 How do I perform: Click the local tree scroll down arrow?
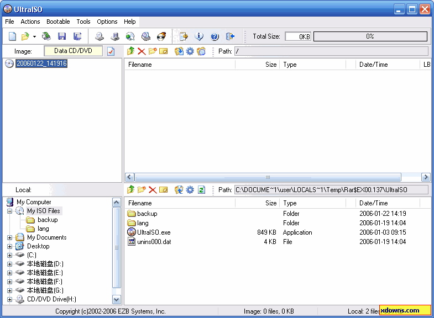[117, 299]
